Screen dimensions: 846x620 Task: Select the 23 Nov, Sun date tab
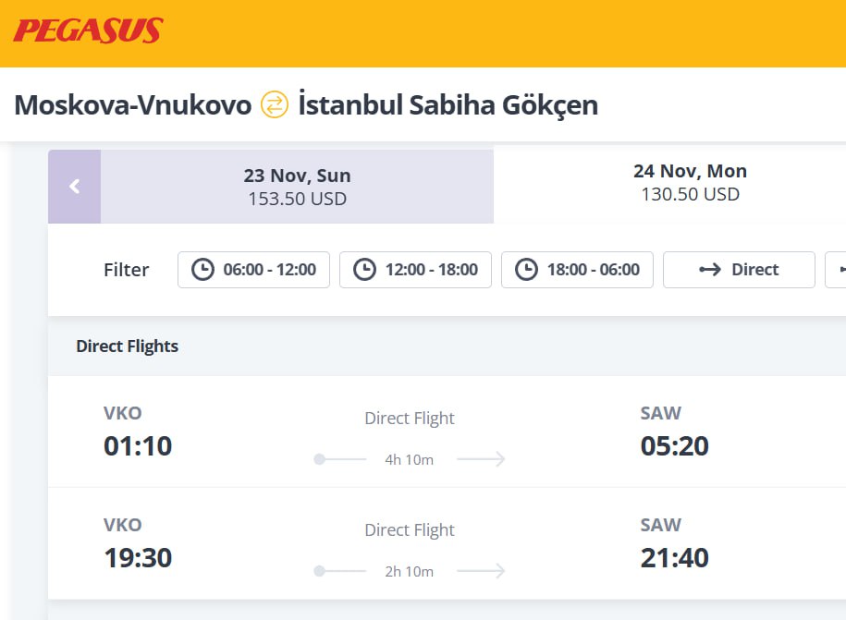297,187
